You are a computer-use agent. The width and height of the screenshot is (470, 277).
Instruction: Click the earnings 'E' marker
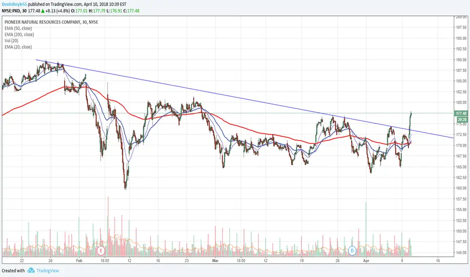pyautogui.click(x=101, y=250)
